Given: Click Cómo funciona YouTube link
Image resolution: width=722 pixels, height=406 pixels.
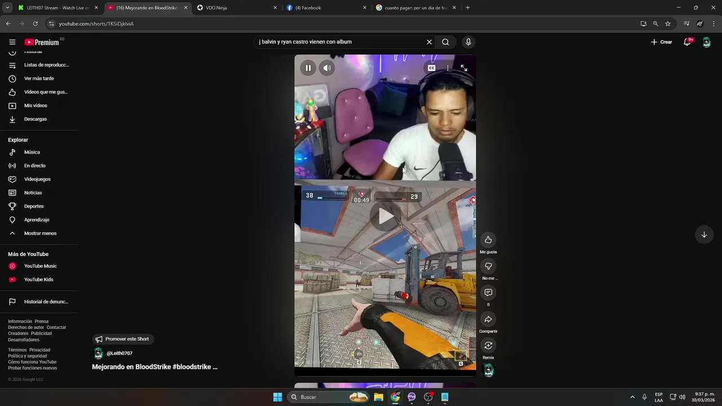Looking at the screenshot, I should [32, 362].
